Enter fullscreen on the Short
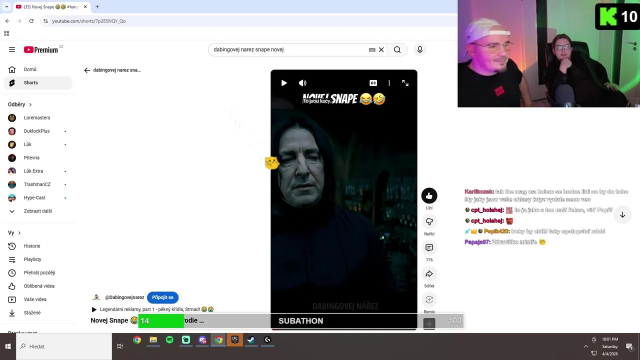 405,83
